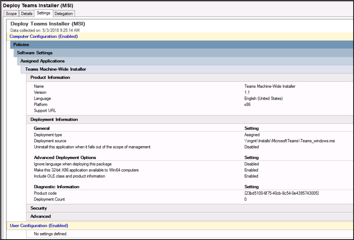Click the Deployment Count label
The image size is (354, 240).
click(49, 200)
